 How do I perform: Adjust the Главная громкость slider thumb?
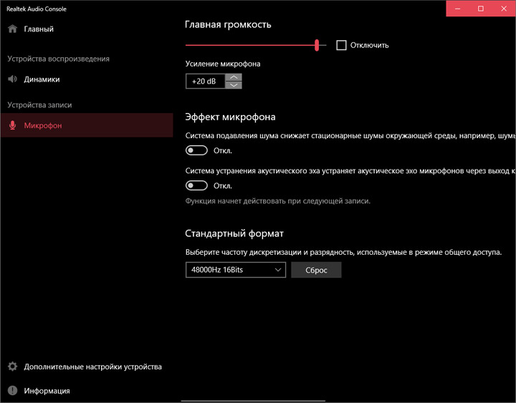pos(317,45)
